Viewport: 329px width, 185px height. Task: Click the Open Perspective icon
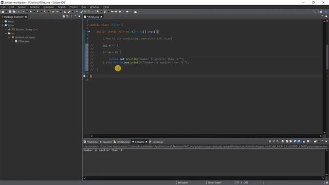click(x=321, y=12)
